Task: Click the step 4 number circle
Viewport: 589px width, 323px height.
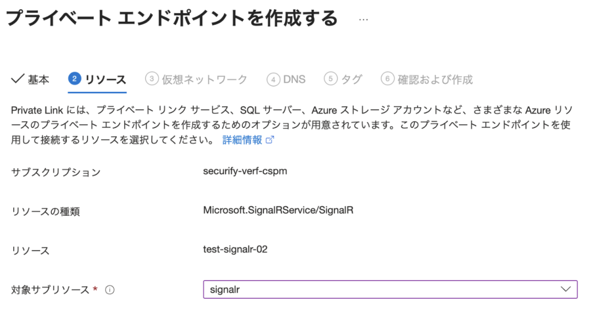Action: [273, 79]
